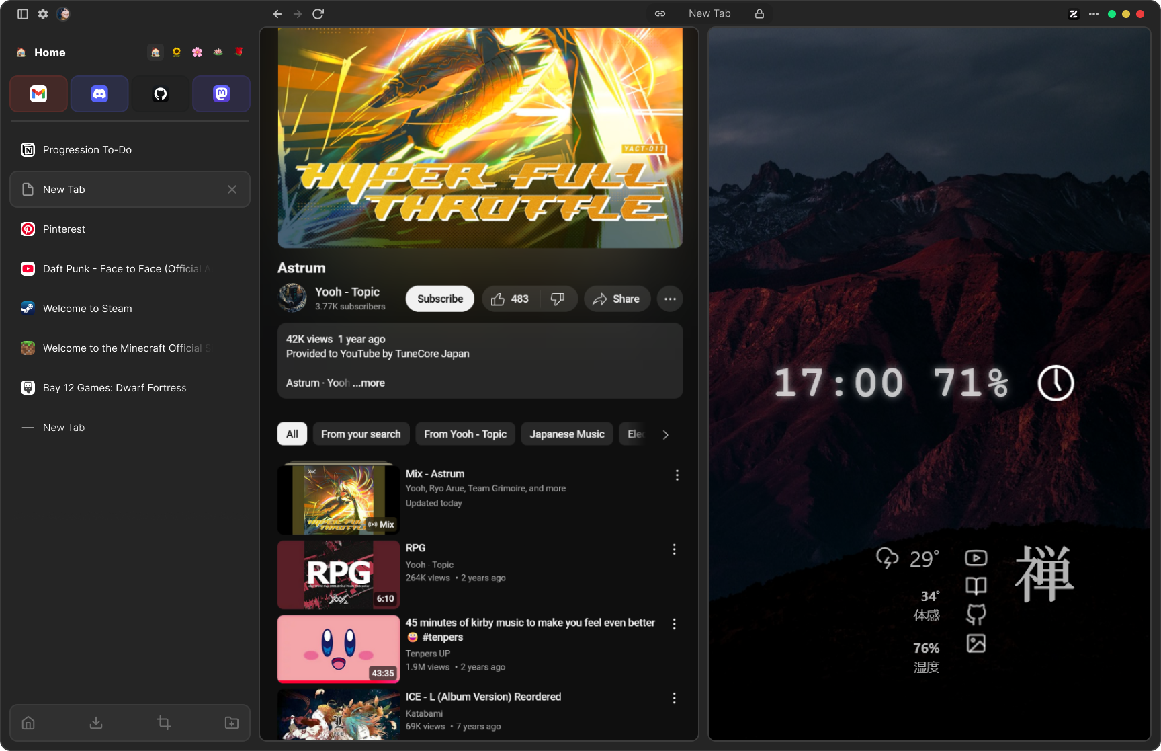
Task: Like the Astrum video
Action: pos(511,299)
